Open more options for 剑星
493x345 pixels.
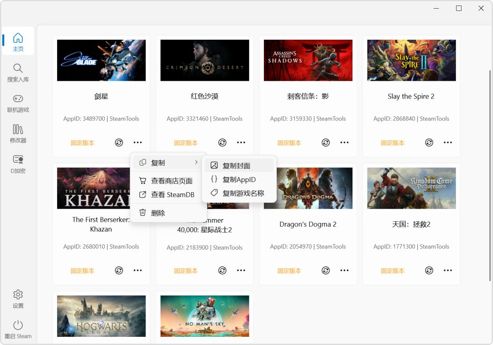pyautogui.click(x=138, y=143)
